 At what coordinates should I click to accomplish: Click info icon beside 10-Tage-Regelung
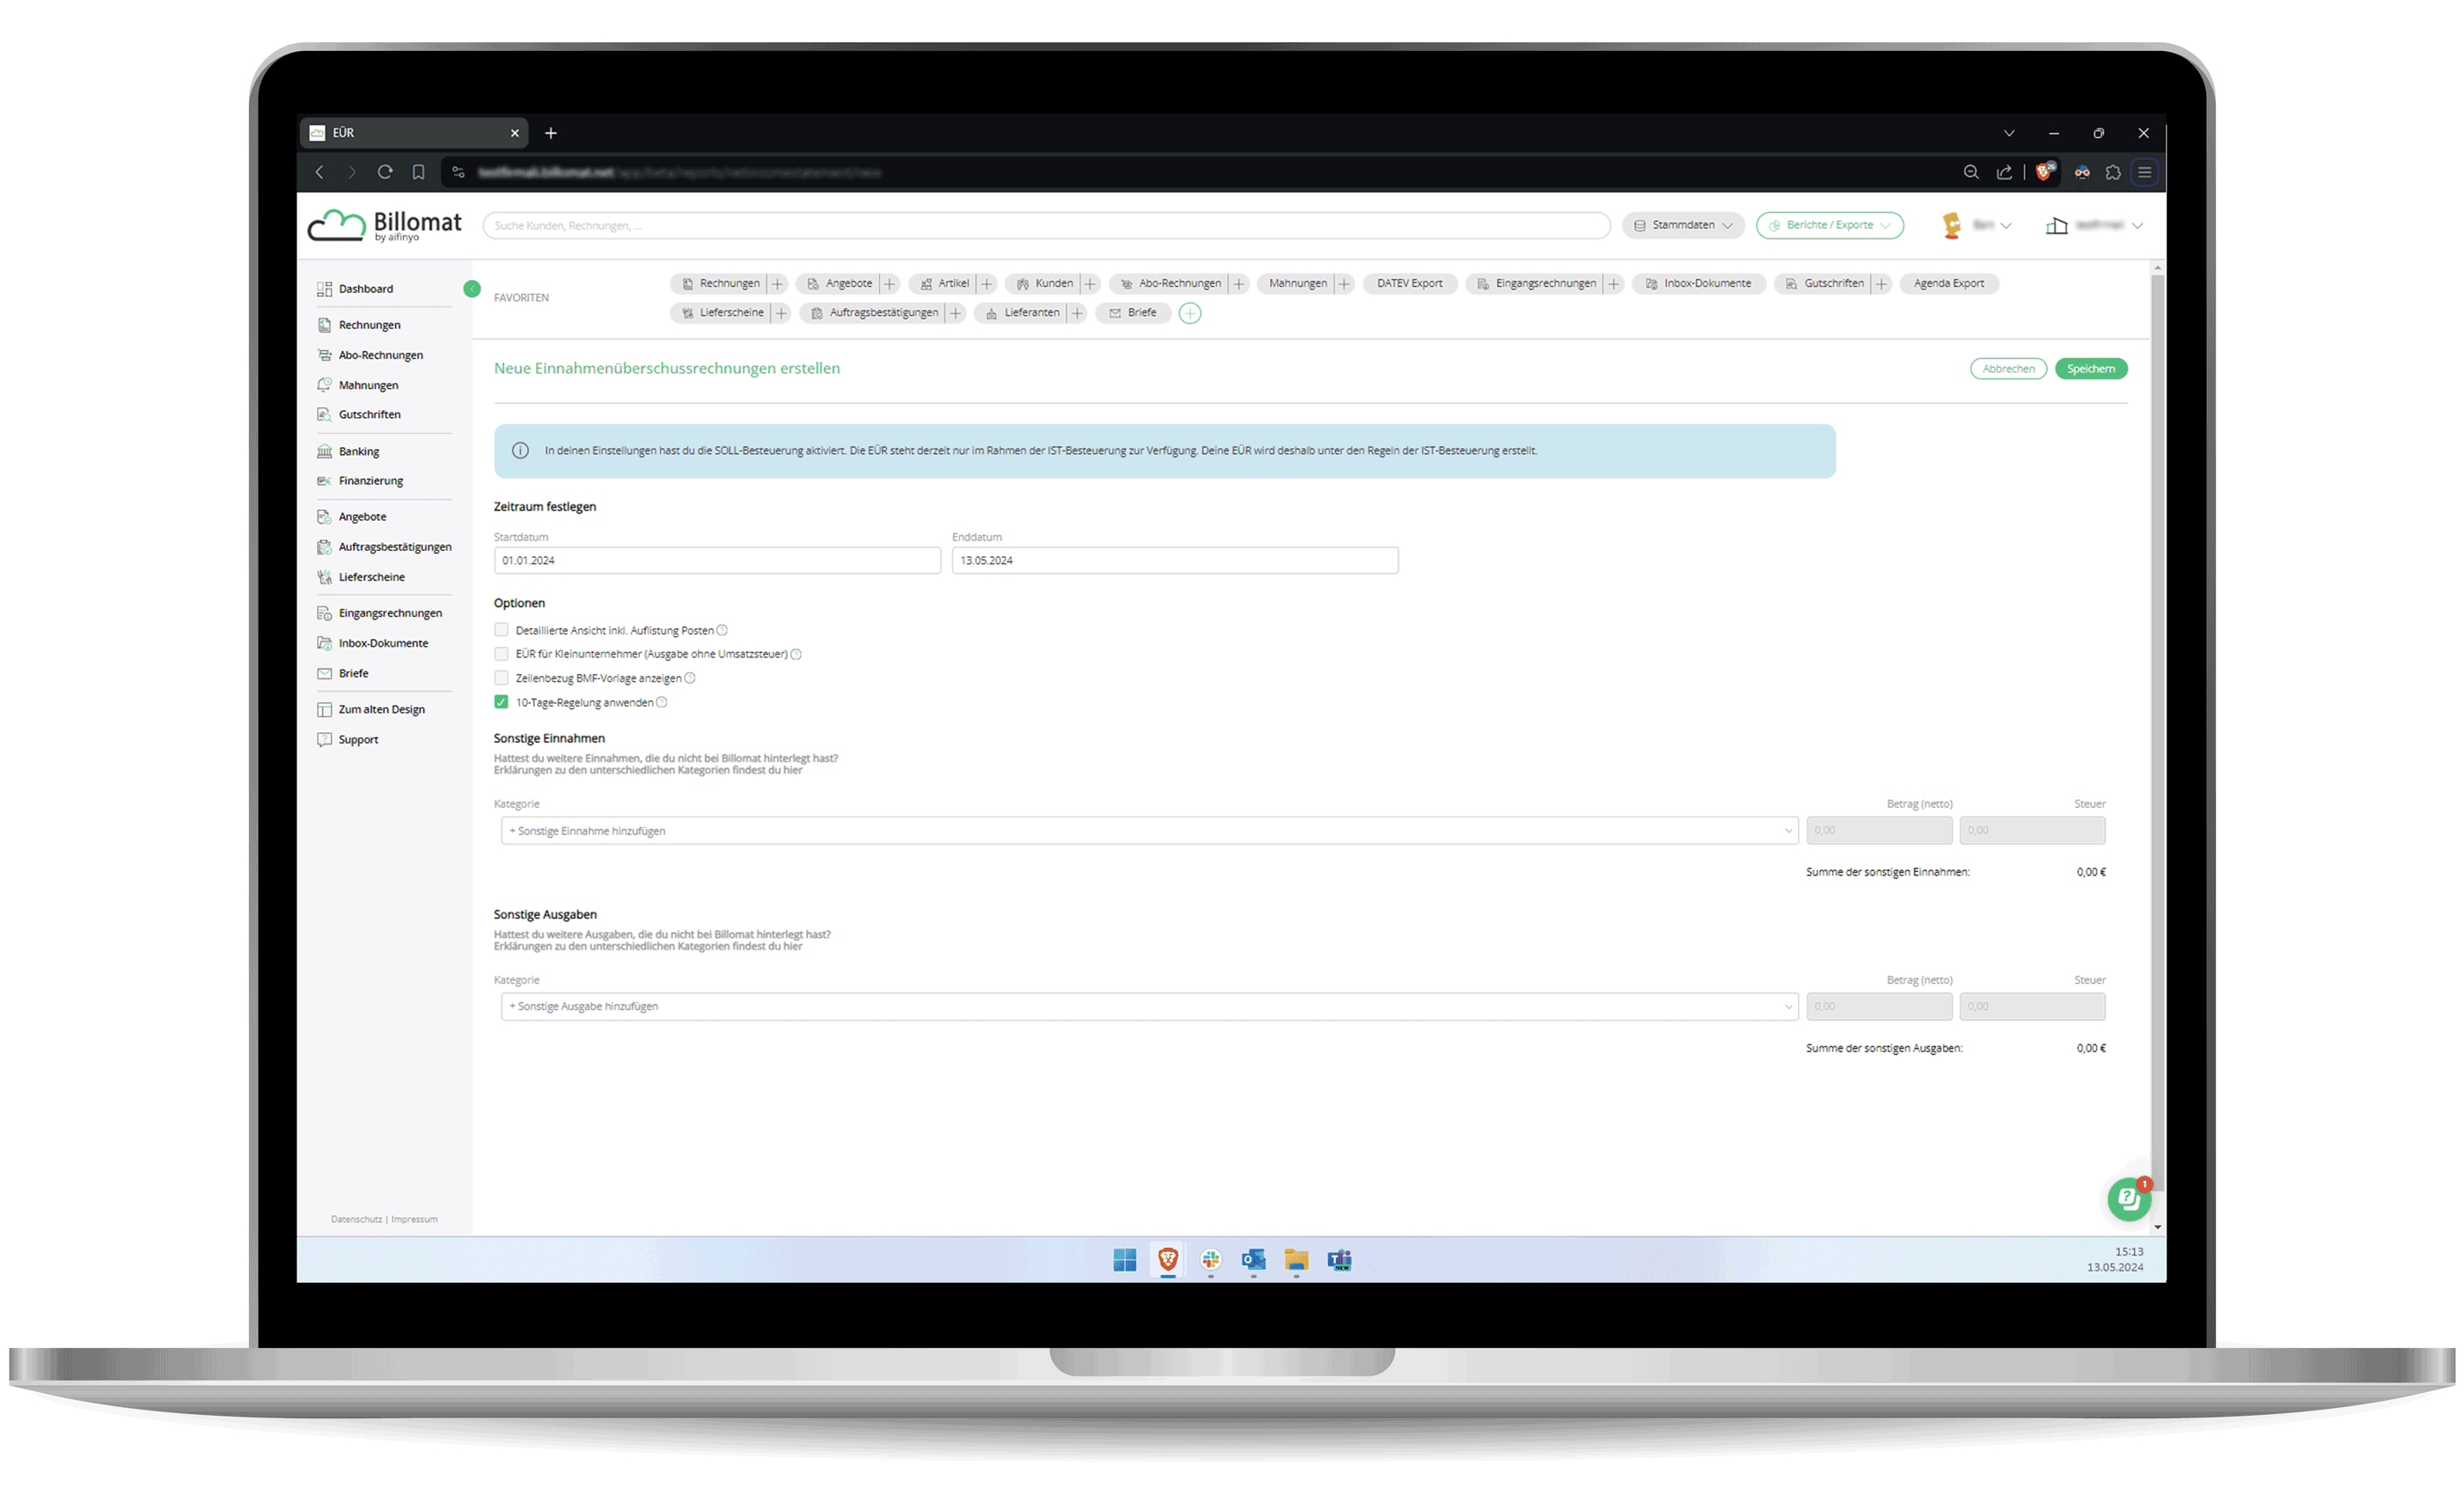coord(662,703)
